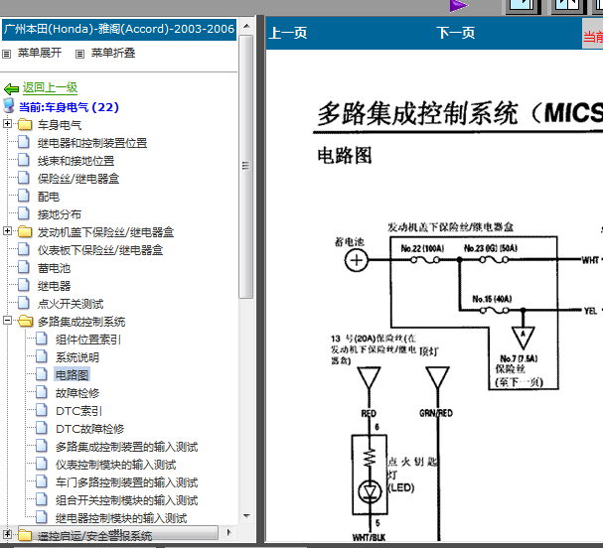Open 继电器和控制装置位置 page
The image size is (603, 548).
(x=92, y=143)
